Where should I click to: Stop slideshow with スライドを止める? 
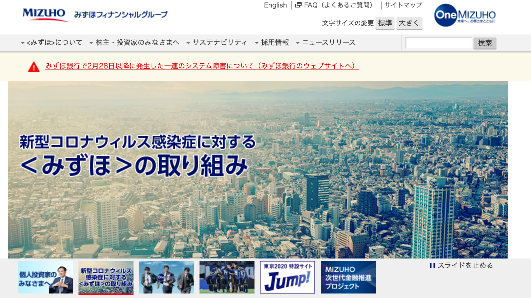click(465, 265)
